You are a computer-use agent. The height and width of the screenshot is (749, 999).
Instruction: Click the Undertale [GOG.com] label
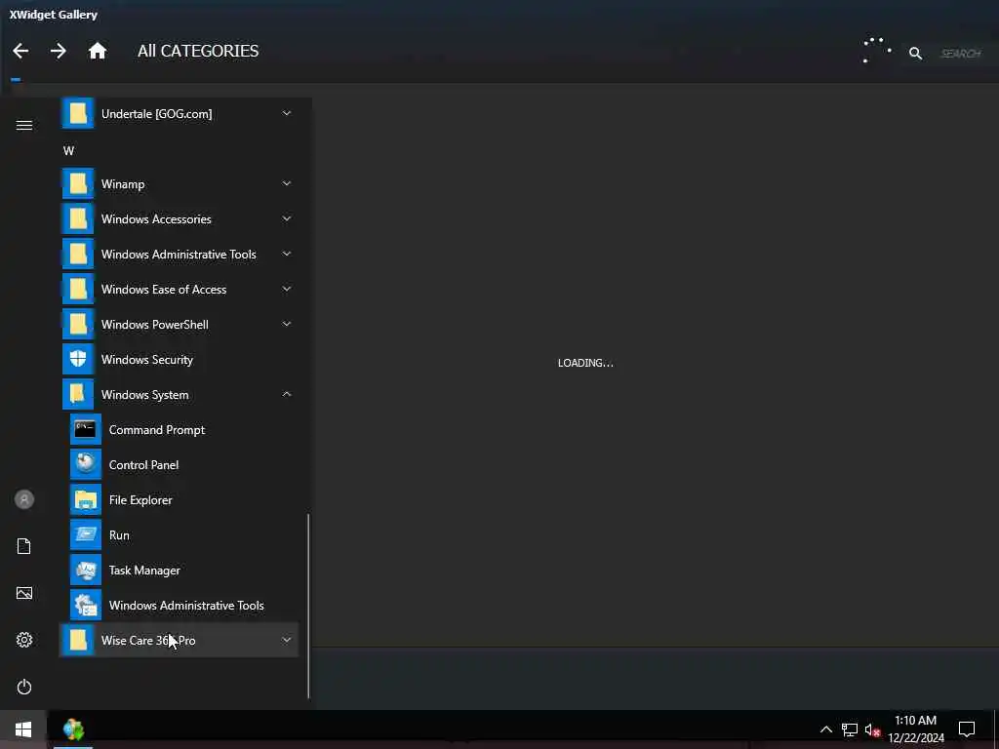click(157, 114)
